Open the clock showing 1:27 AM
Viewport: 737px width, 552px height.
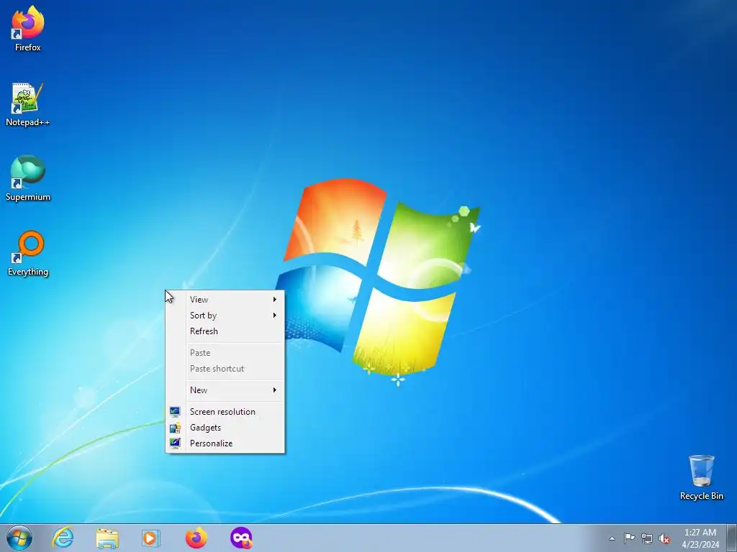pos(700,533)
